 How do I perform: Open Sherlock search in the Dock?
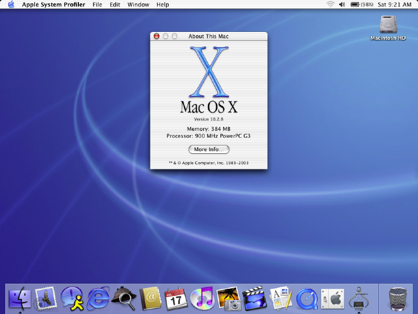point(124,298)
